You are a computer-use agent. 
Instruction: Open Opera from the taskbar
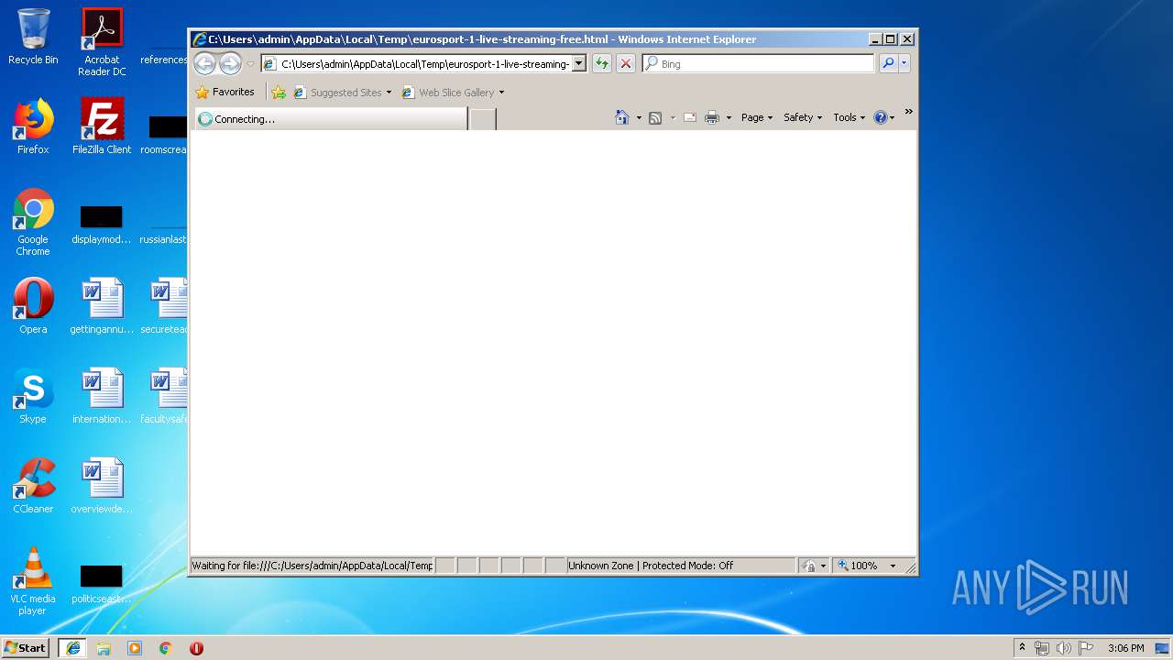click(x=196, y=648)
